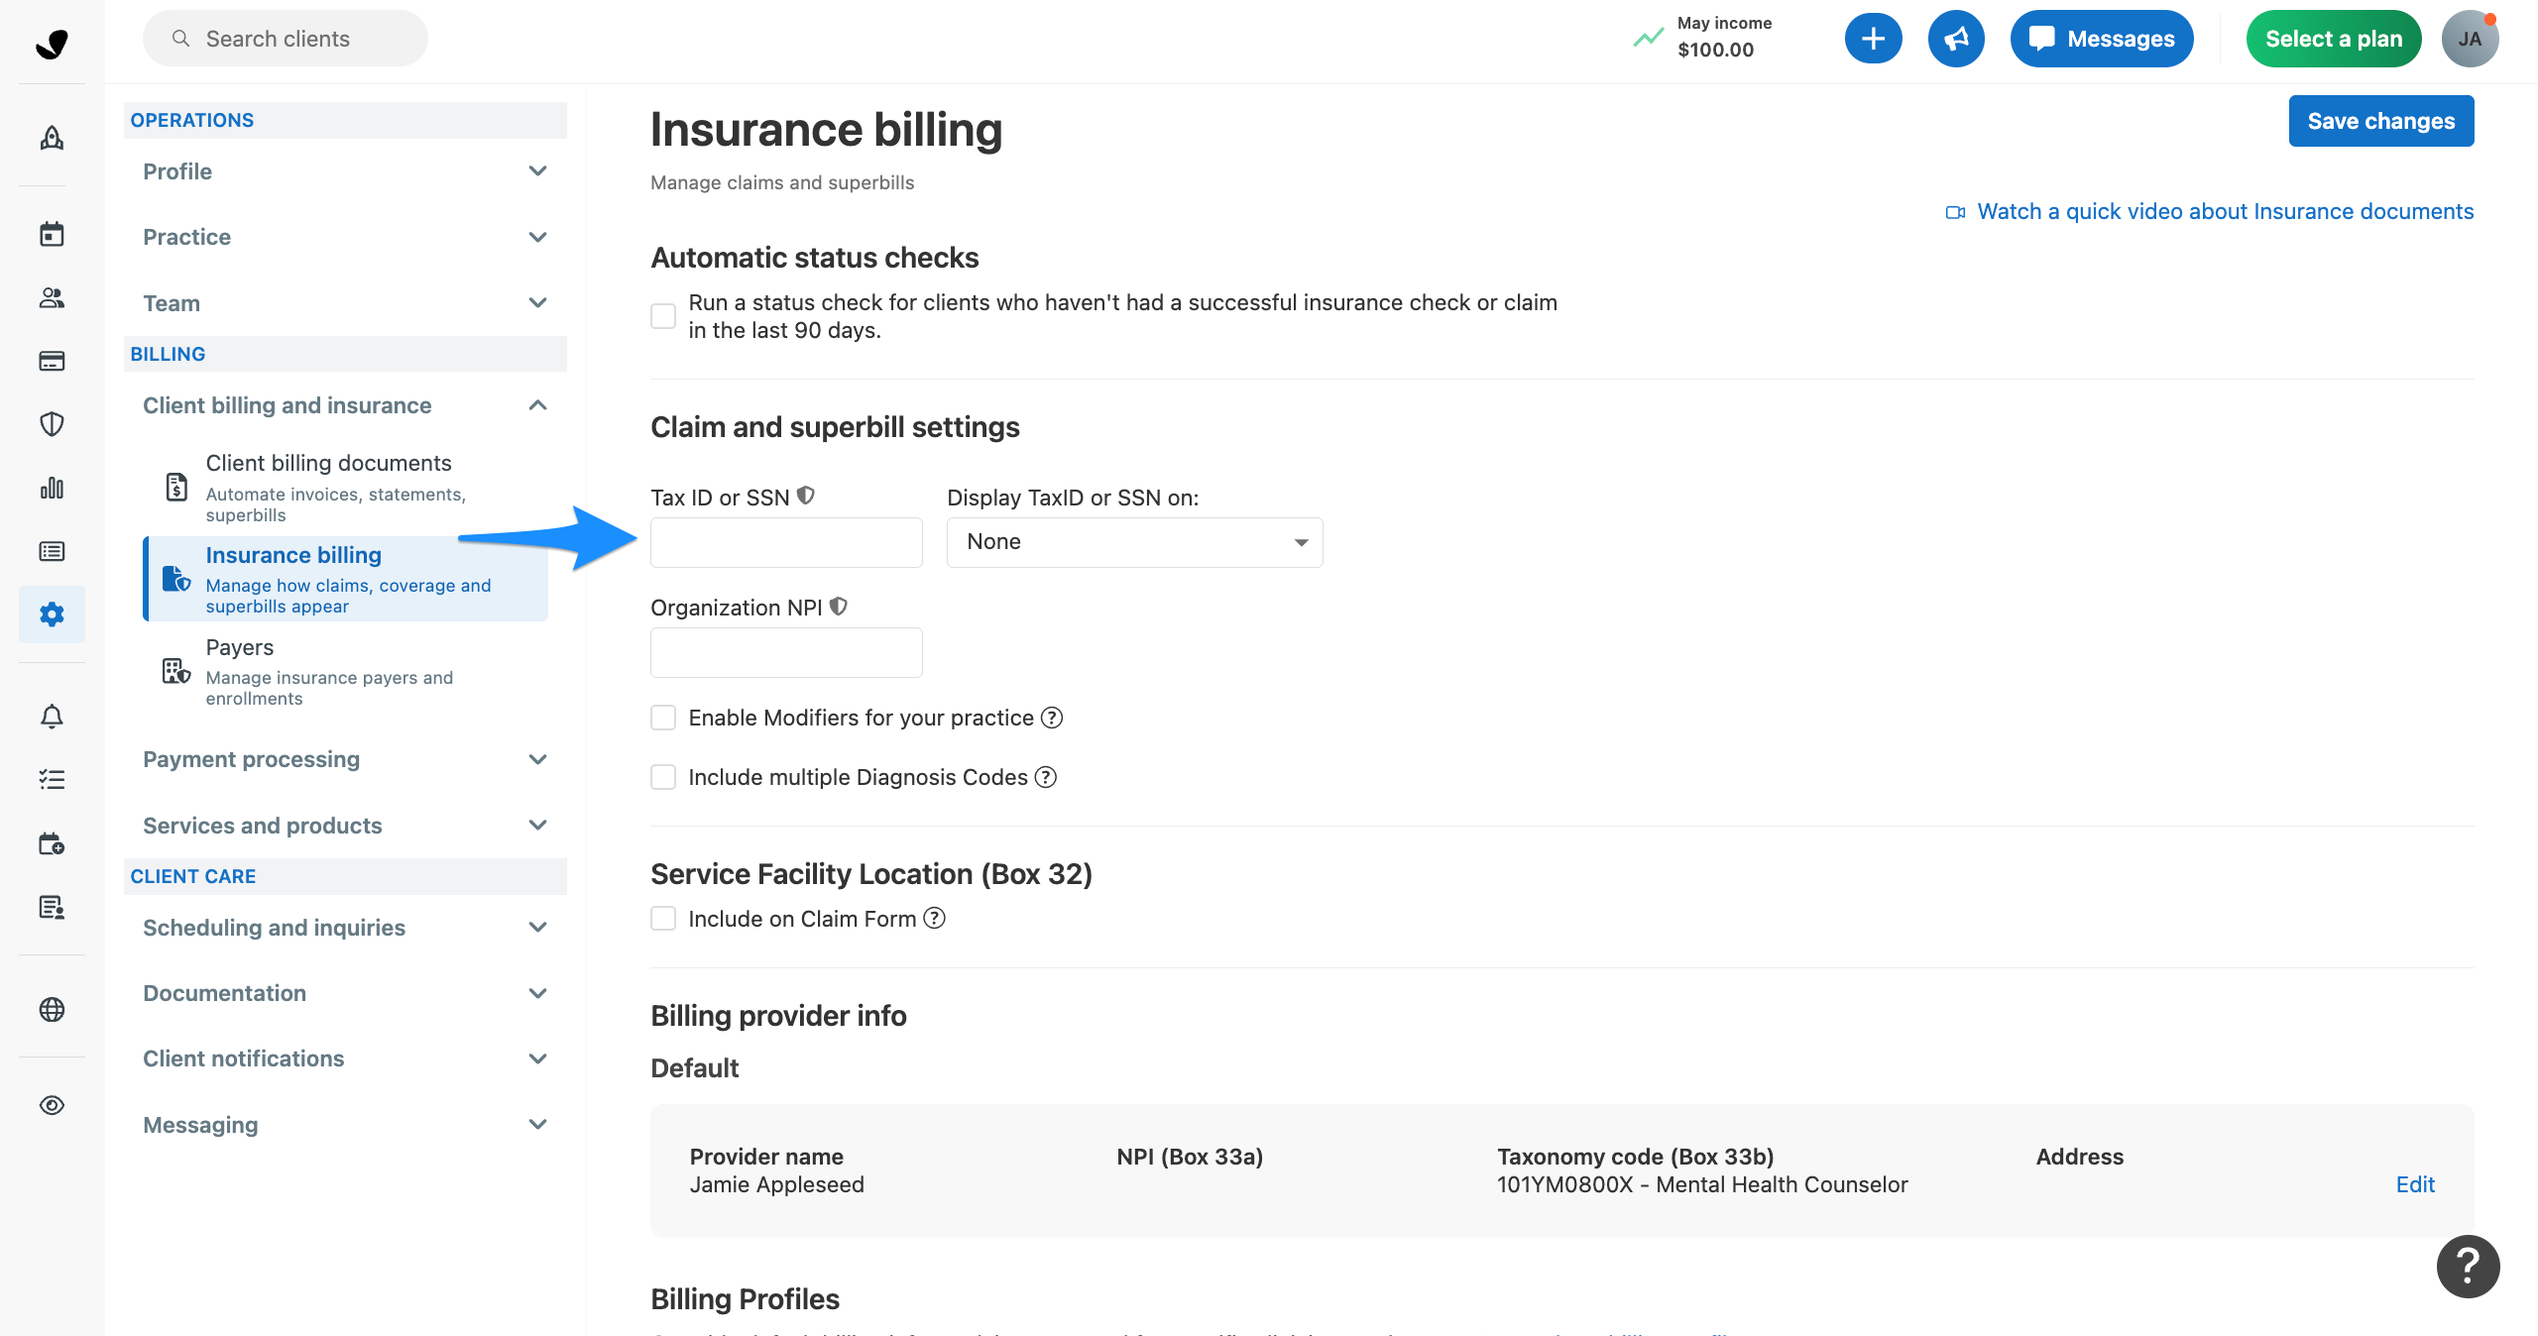Viewport: 2538px width, 1336px height.
Task: Open the list view sidebar icon
Action: pos(52,551)
